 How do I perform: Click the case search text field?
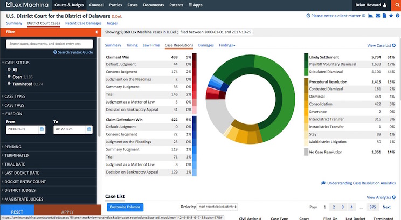pos(50,43)
